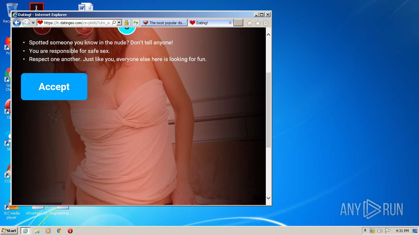419x235 pixels.
Task: Click the vertical scrollbar thumb
Action: click(x=268, y=110)
